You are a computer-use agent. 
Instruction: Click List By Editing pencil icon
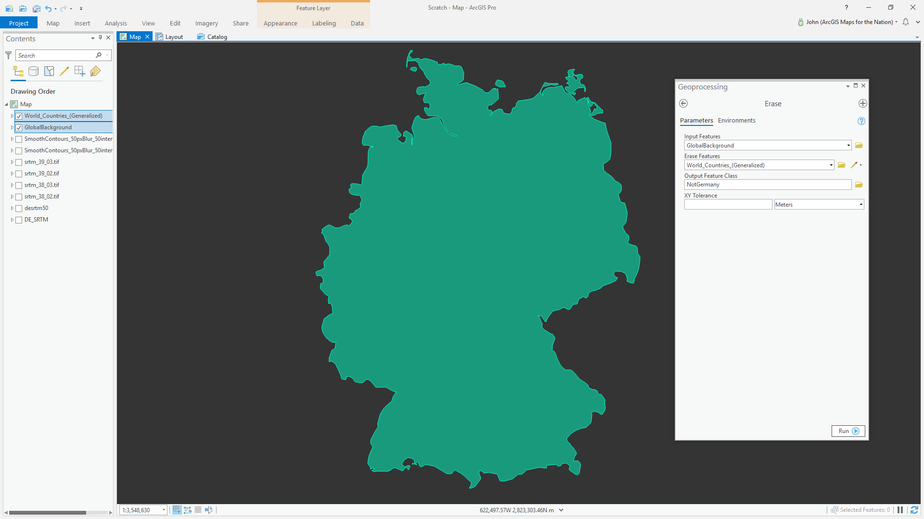click(x=64, y=72)
